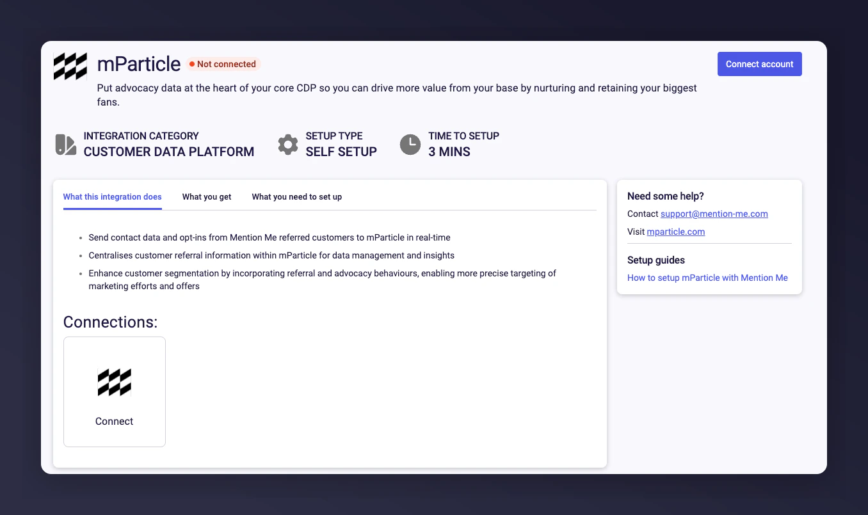This screenshot has width=868, height=515.
Task: Click the Put advocacy data description text
Action: point(397,95)
